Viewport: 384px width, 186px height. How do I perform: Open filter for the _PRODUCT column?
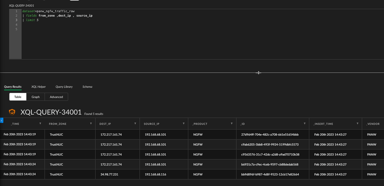(x=232, y=124)
